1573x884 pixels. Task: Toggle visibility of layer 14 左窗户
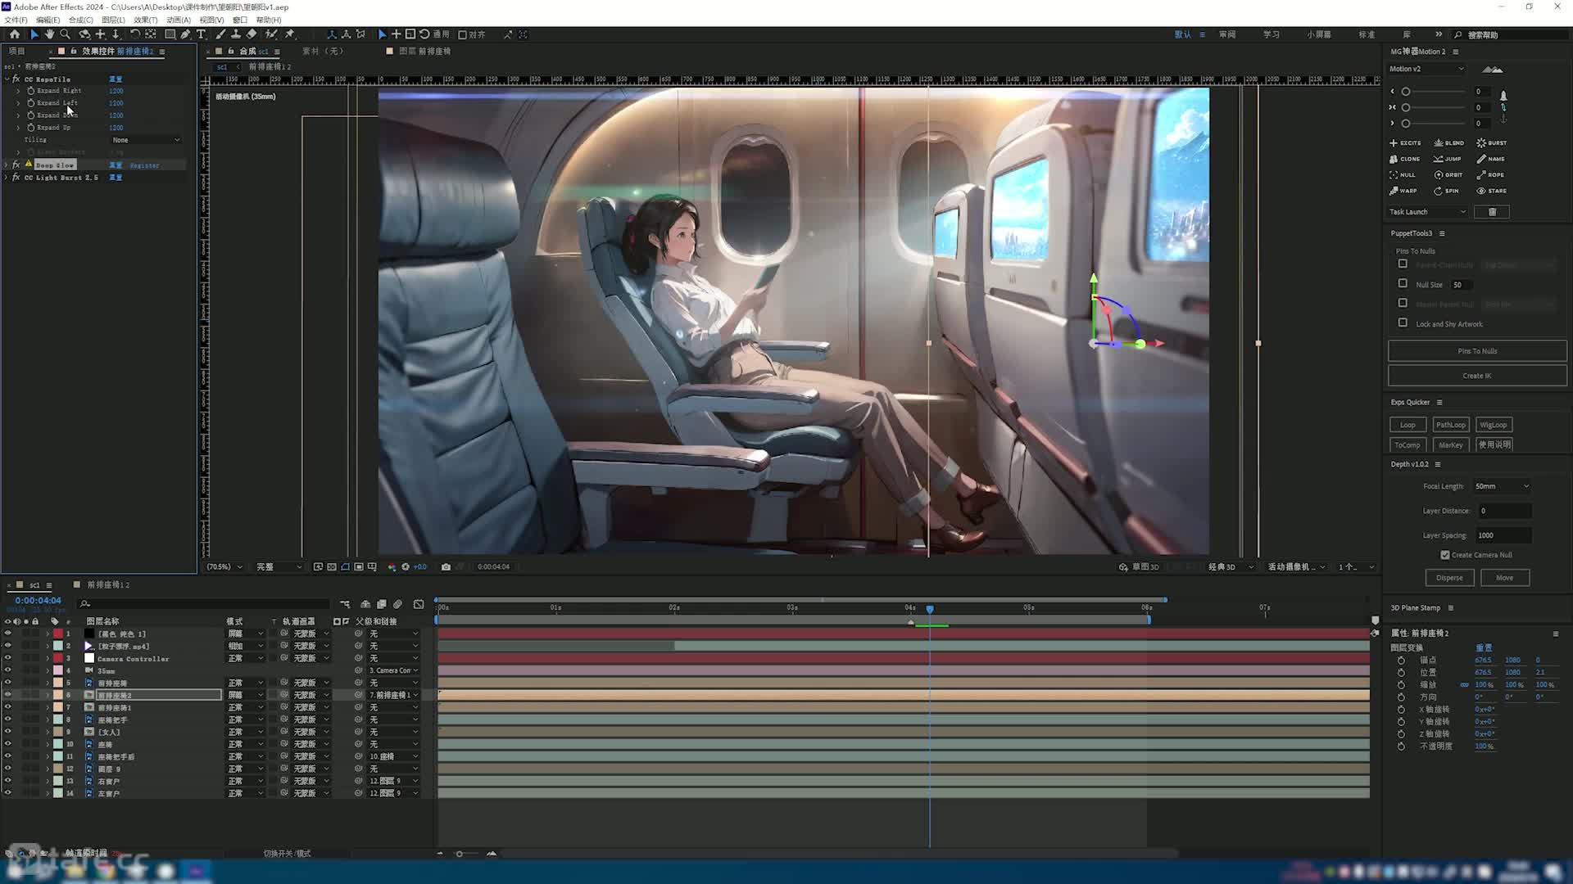click(x=8, y=793)
